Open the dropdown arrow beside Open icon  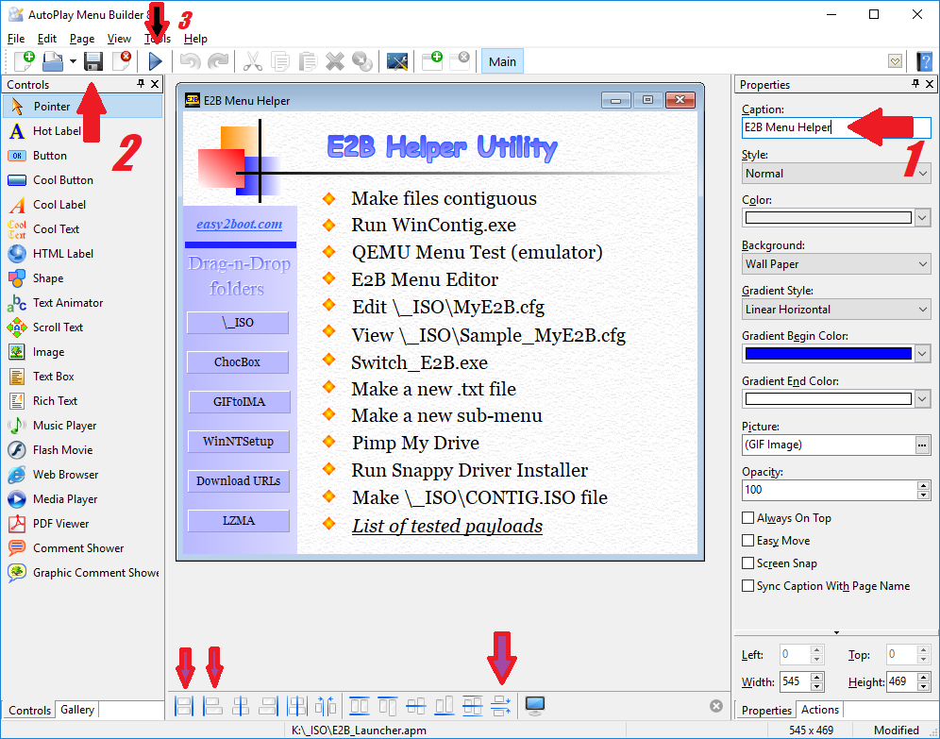coord(73,61)
